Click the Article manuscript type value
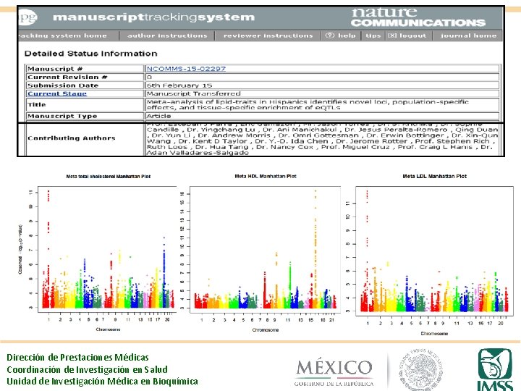 pos(158,116)
